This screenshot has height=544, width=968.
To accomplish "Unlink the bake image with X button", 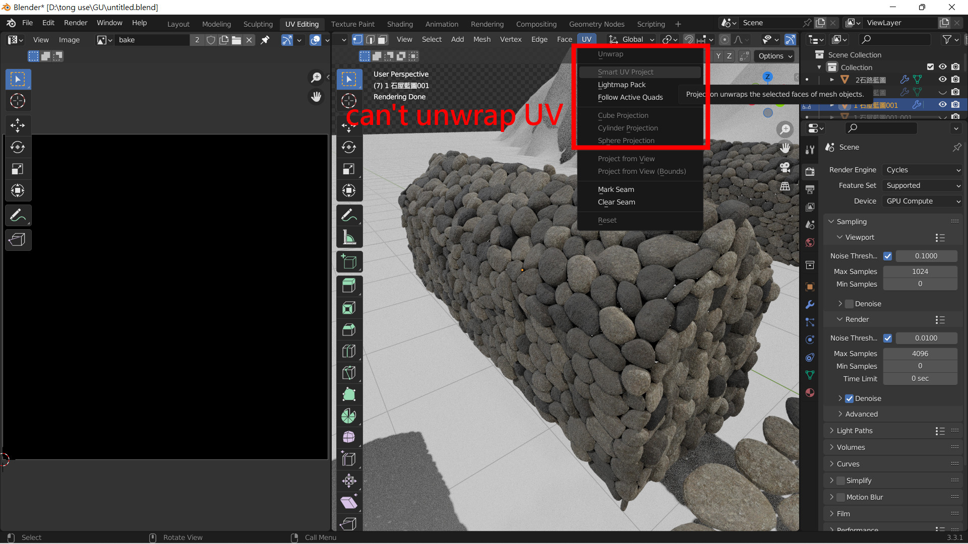I will tap(249, 40).
